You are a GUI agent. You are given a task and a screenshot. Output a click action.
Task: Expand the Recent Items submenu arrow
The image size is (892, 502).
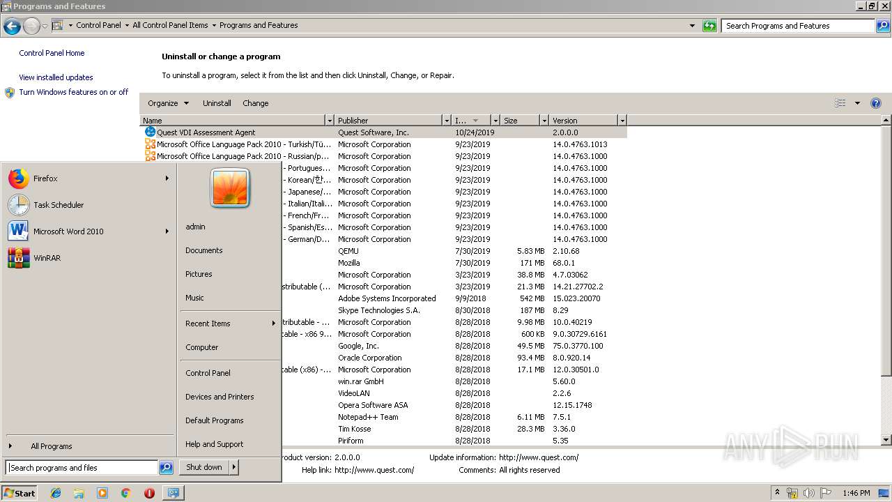coord(274,324)
